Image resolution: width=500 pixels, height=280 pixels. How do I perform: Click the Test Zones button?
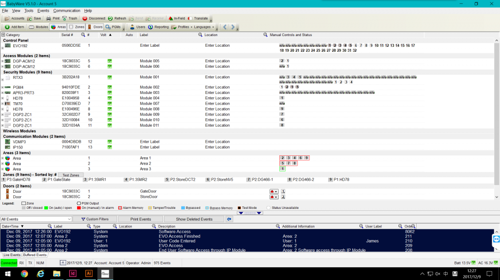[71, 175]
